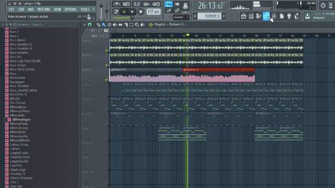Toggle pattern/song mode button
This screenshot has height=188, width=335.
pos(116,11)
